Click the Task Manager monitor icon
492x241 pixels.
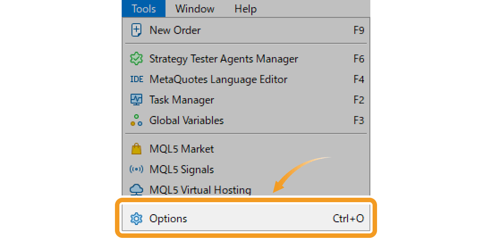(x=136, y=100)
